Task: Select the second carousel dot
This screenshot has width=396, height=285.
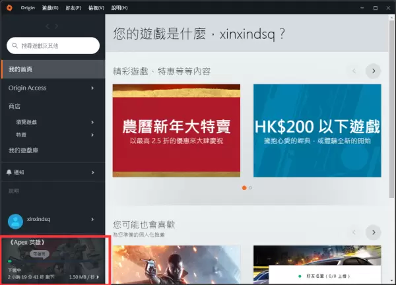Action: point(250,188)
